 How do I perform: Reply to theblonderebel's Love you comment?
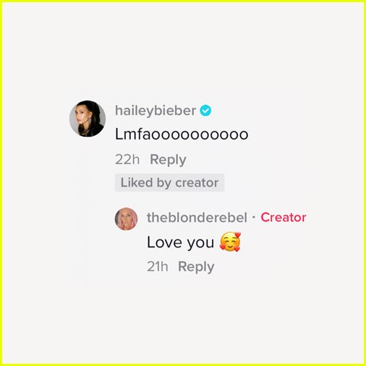click(x=196, y=267)
